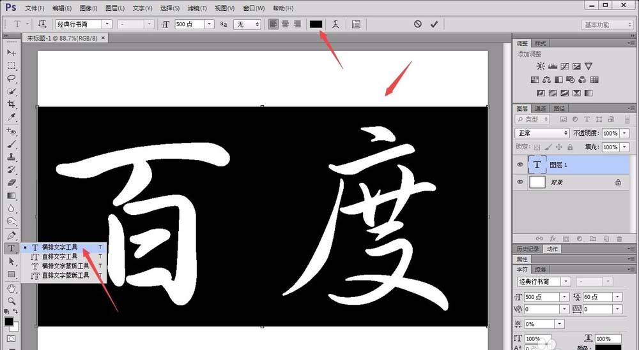Toggle lock all for layer
This screenshot has height=350, width=639.
(570, 147)
